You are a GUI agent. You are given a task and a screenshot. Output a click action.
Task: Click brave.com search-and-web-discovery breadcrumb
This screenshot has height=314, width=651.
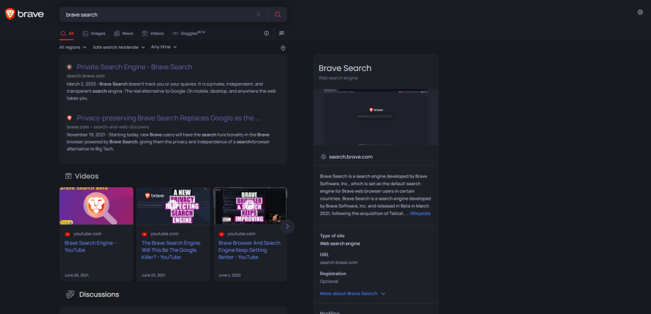pyautogui.click(x=108, y=127)
